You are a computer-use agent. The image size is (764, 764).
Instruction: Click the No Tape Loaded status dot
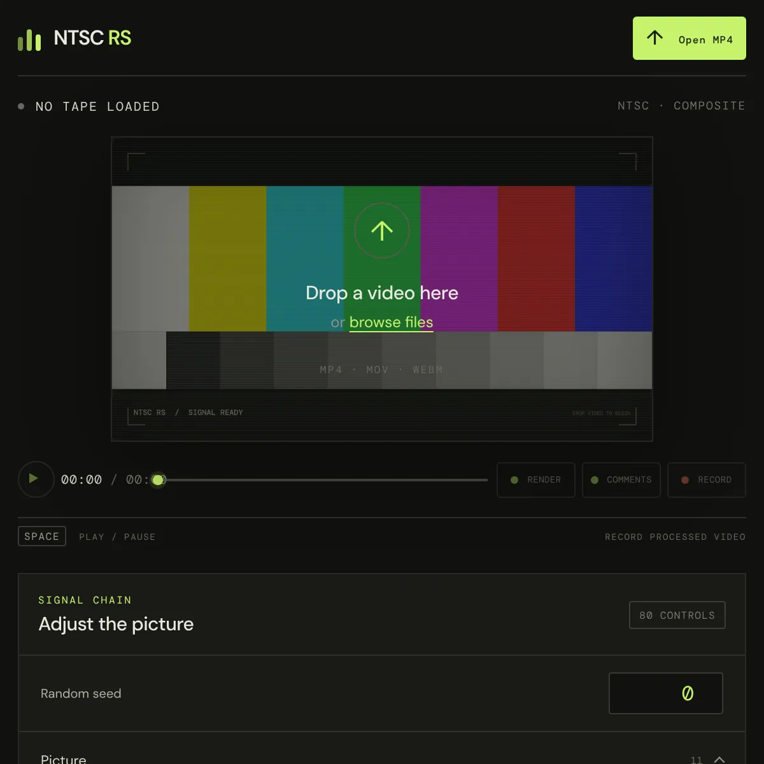click(21, 106)
